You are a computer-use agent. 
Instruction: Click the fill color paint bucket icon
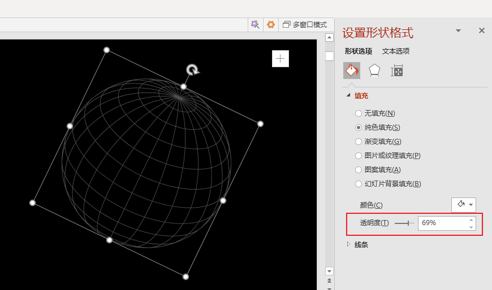(x=461, y=204)
